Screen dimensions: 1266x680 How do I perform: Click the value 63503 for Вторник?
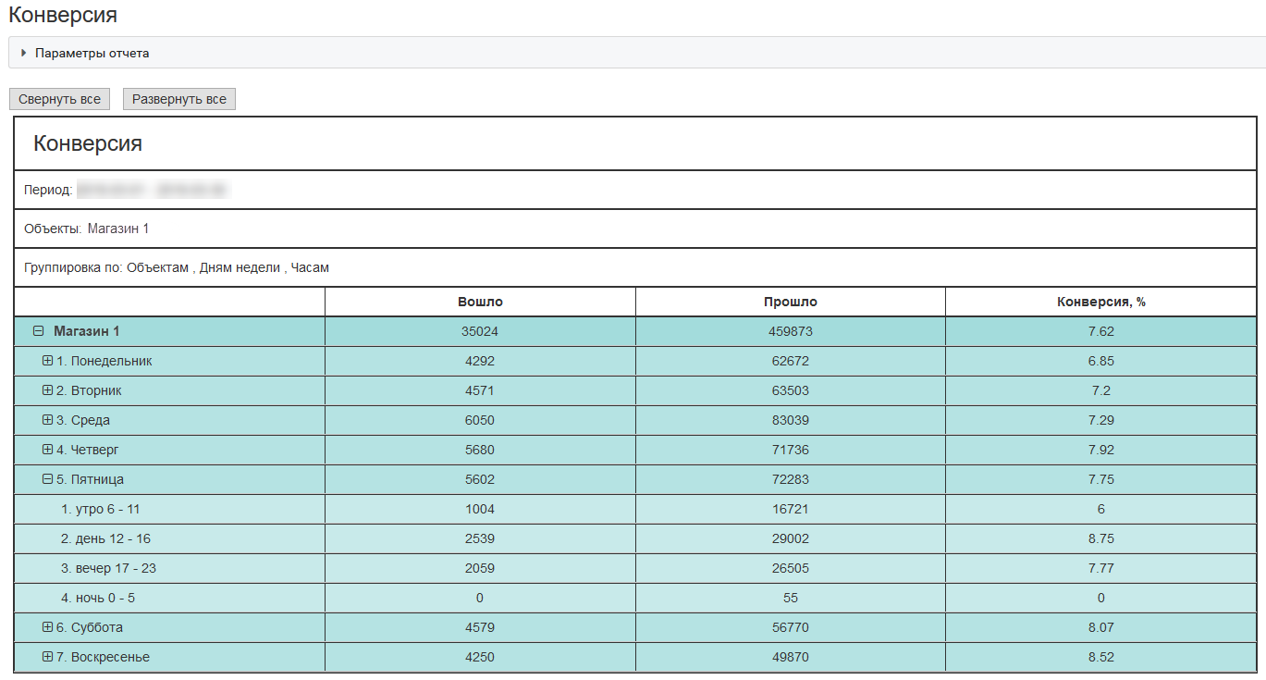[791, 390]
